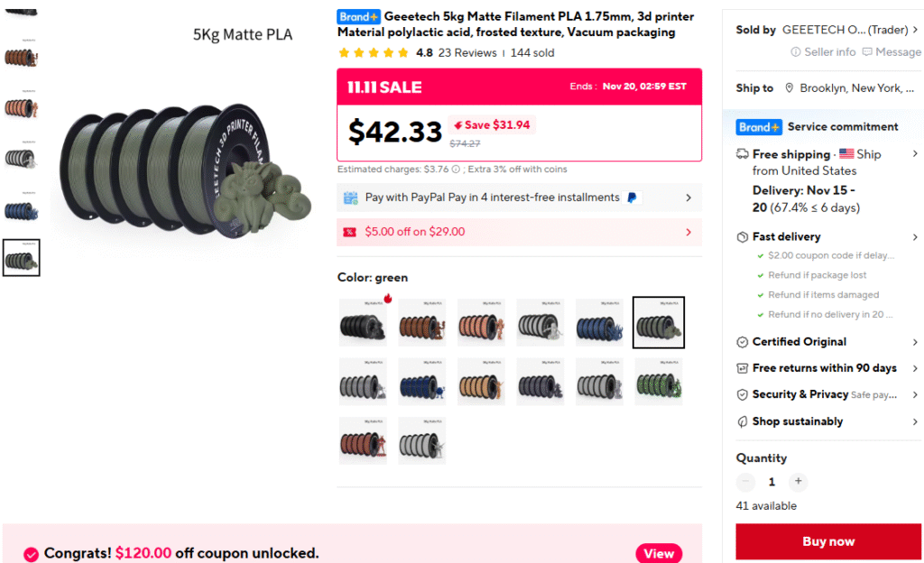Click the Certified Original badge icon
This screenshot has width=924, height=563.
click(743, 342)
